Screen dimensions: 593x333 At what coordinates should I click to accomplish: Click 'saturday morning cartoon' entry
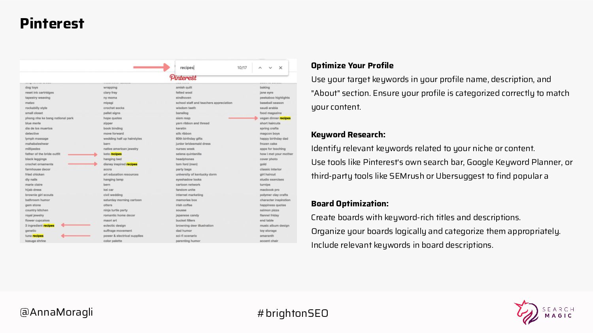coord(123,200)
